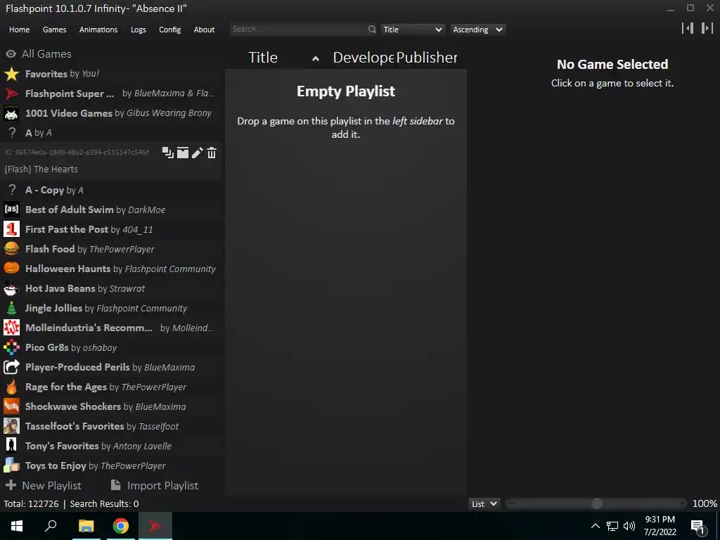
Task: Click into the Search field
Action: pyautogui.click(x=298, y=30)
